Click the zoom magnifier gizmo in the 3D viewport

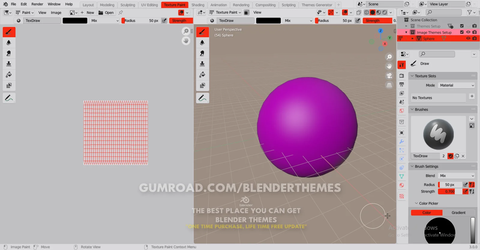(x=389, y=57)
